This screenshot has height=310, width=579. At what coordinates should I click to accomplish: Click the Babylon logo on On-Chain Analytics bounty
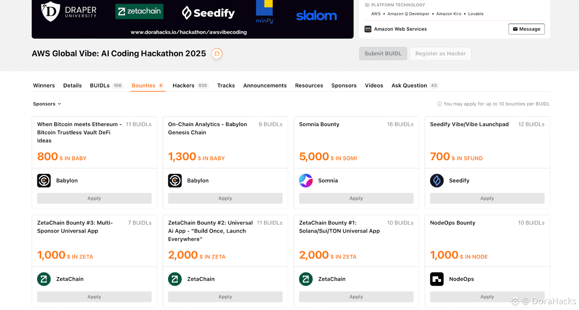(x=175, y=180)
